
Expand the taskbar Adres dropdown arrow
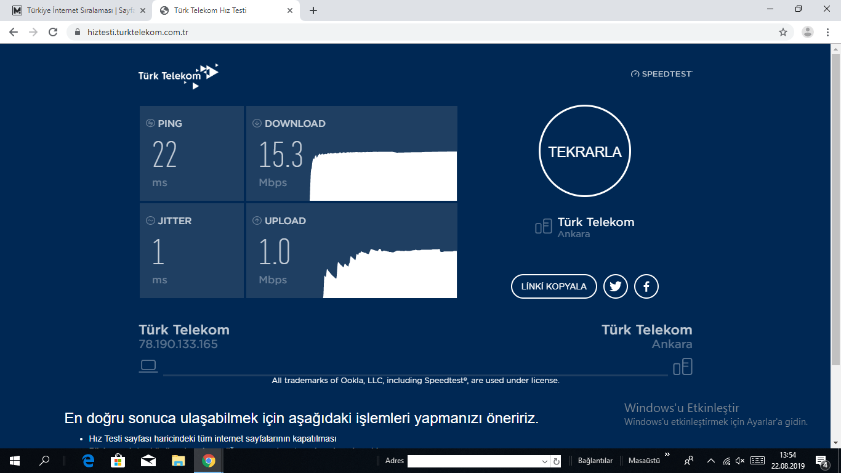[x=545, y=461]
